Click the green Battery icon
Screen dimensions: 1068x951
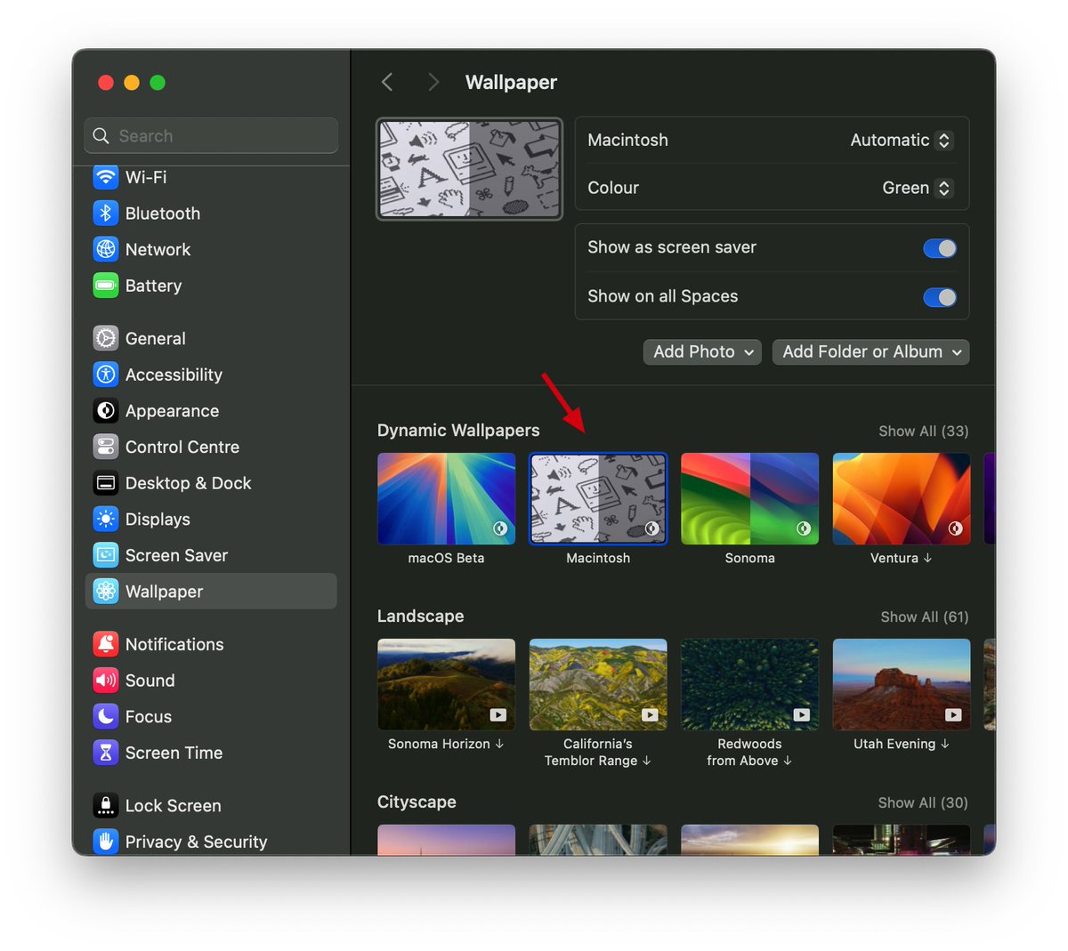pos(106,286)
